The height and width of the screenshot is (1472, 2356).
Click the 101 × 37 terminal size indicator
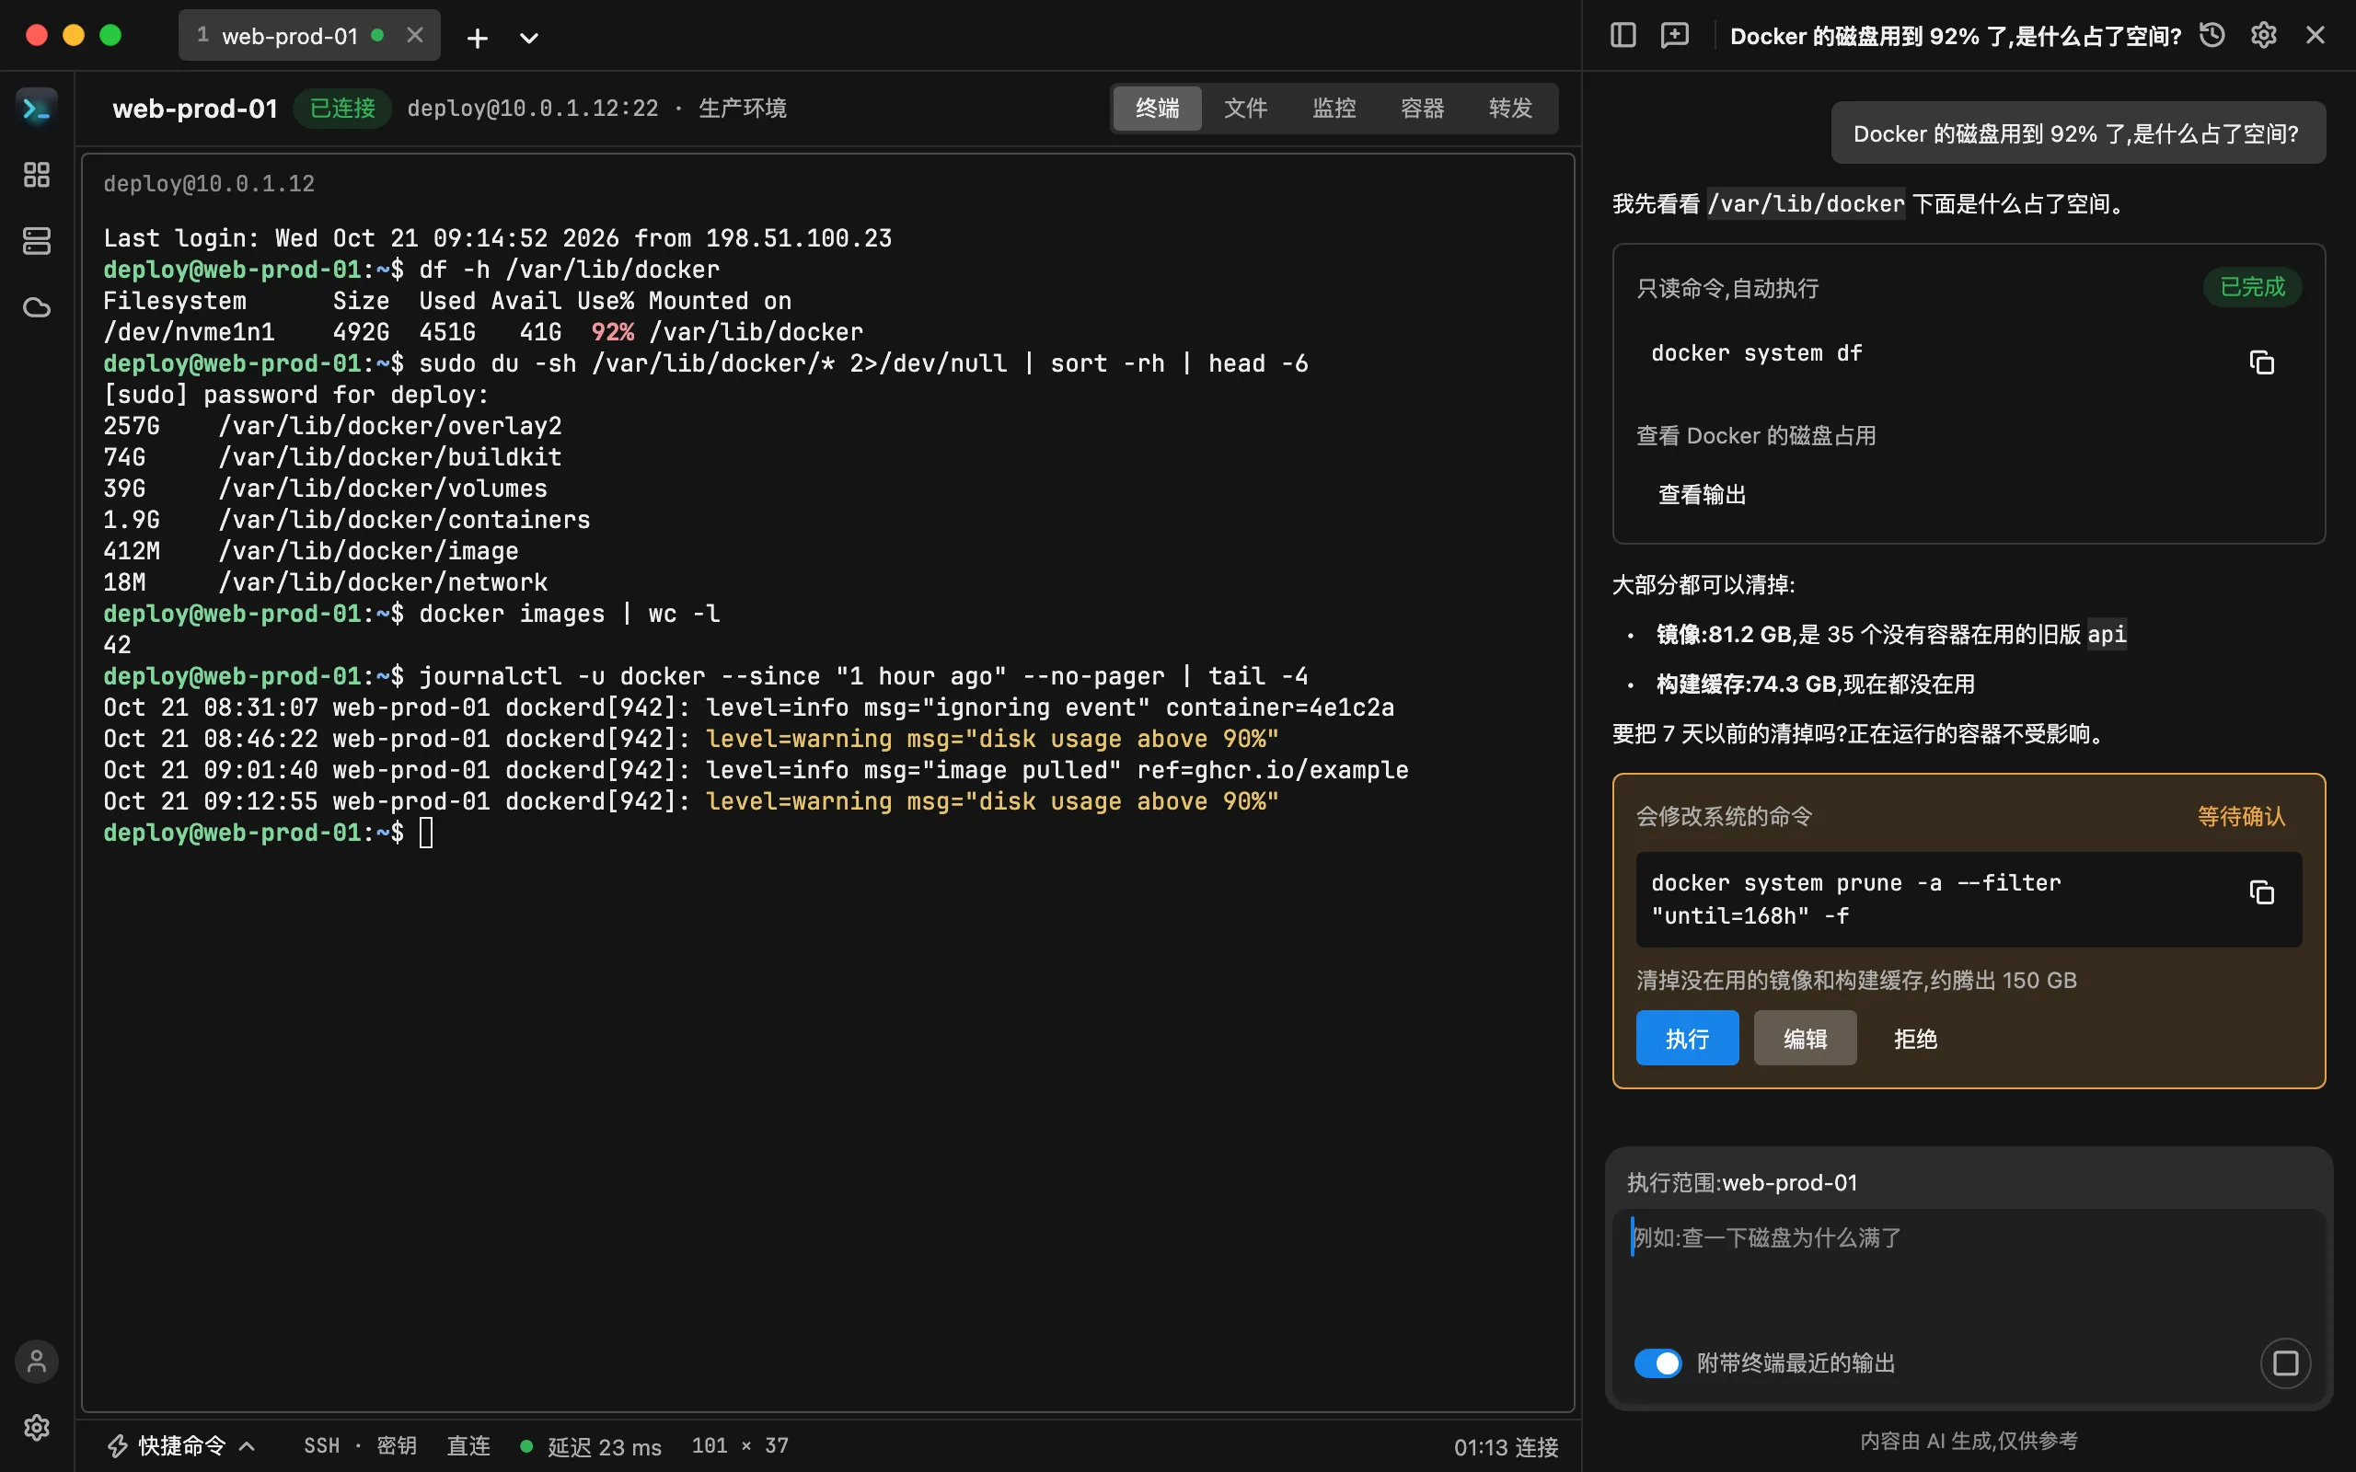[x=740, y=1445]
